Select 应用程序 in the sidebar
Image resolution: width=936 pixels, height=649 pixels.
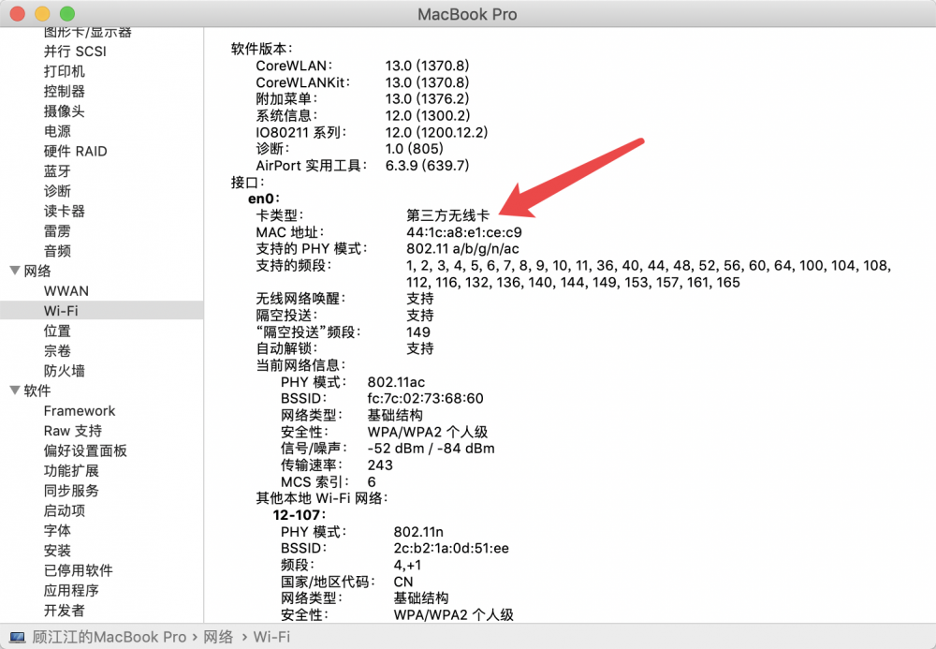pos(71,591)
